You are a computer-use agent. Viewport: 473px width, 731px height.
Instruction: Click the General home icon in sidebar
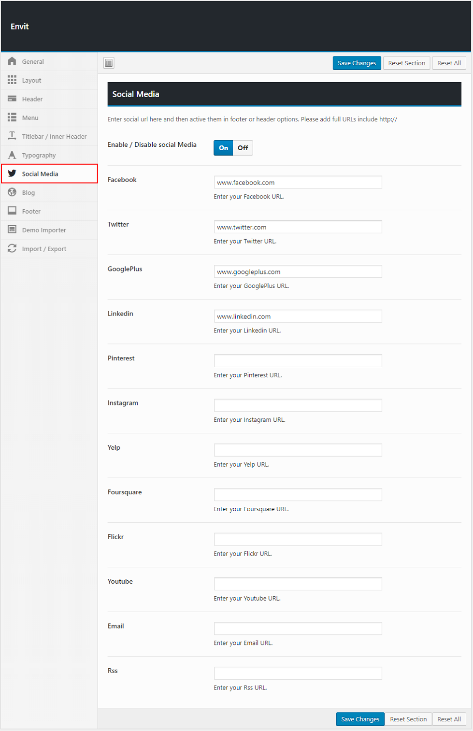pos(12,61)
